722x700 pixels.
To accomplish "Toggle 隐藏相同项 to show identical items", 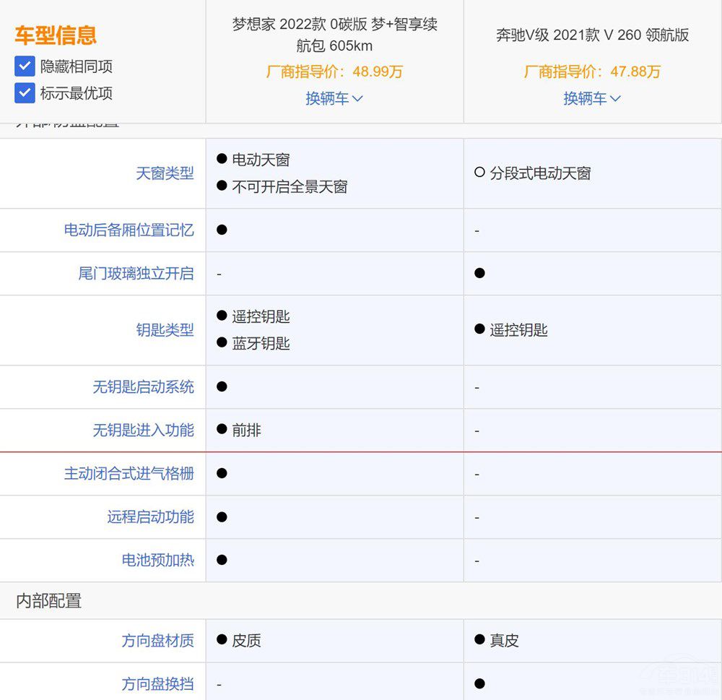I will click(x=25, y=66).
